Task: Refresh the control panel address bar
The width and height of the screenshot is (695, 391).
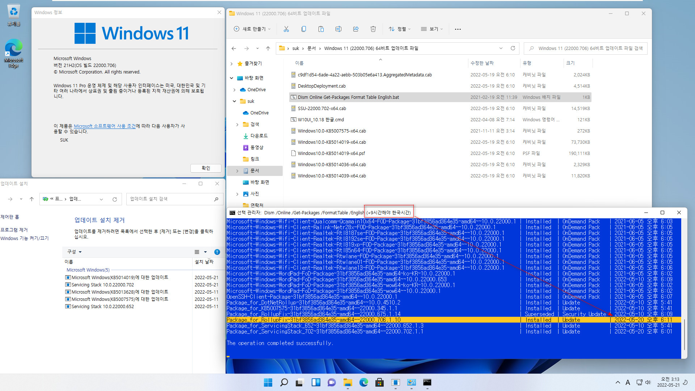Action: coord(115,199)
